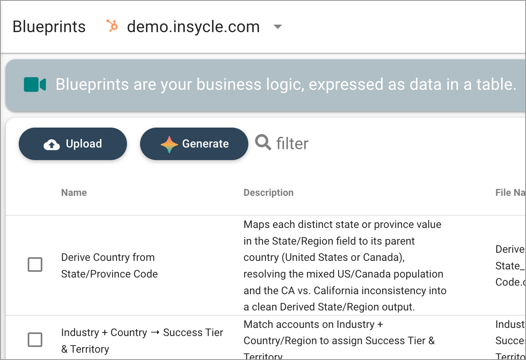Screen dimensions: 526x360
Task: Click the Blueprints page title
Action: [49, 27]
